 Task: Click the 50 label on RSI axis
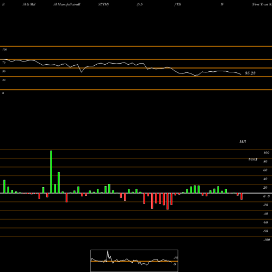[4, 71]
